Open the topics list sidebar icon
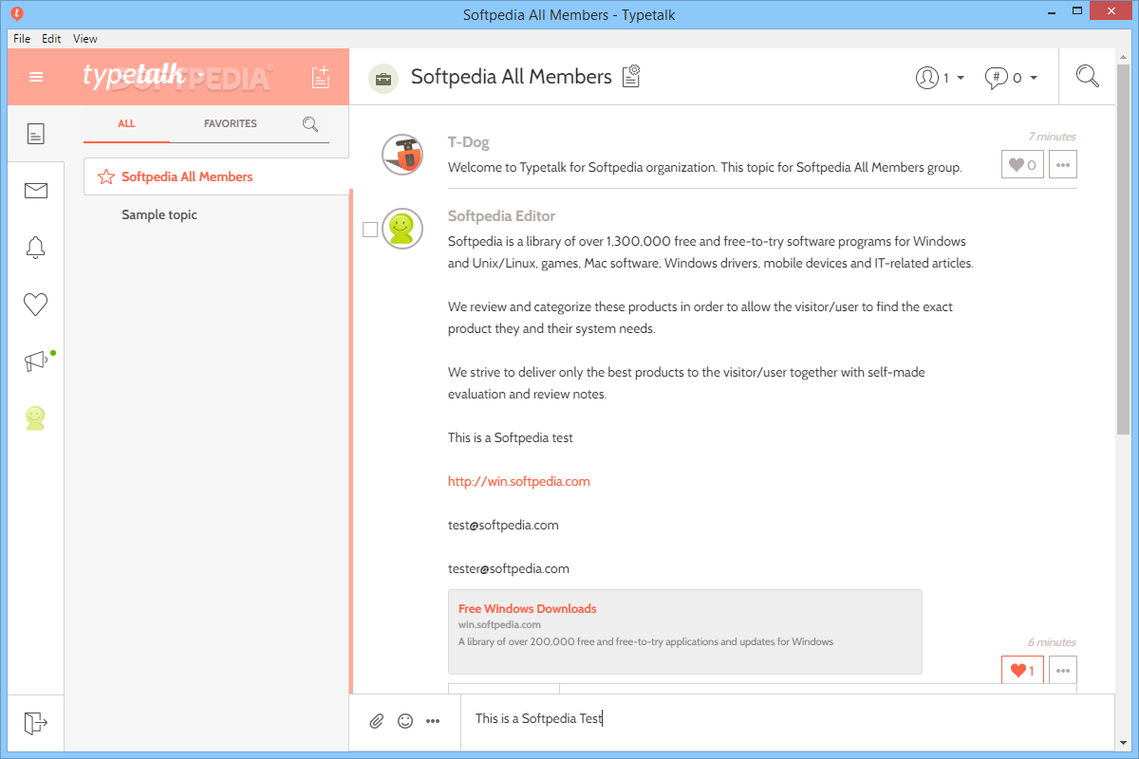Screen dimensions: 1139x759 (x=36, y=134)
